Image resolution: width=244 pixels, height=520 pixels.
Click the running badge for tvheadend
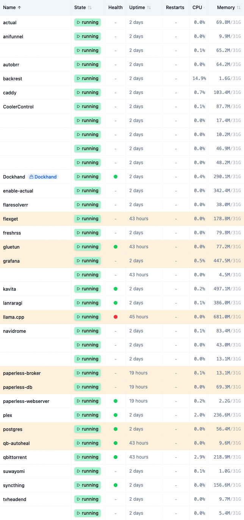point(88,499)
